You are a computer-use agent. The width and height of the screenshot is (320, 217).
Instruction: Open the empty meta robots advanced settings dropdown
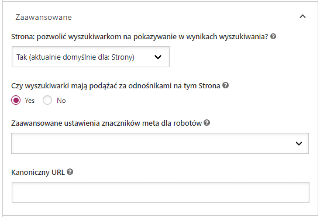(x=160, y=143)
